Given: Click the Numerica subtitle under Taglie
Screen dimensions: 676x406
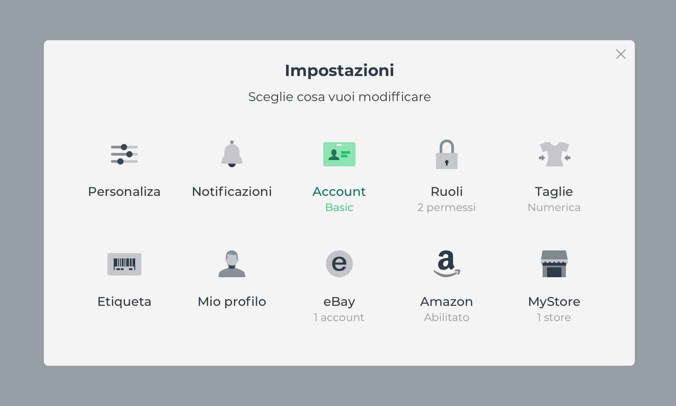Looking at the screenshot, I should coord(554,207).
